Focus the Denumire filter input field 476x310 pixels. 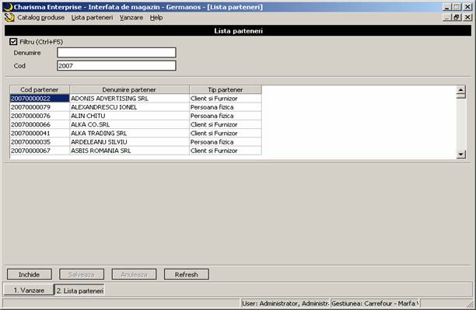click(x=117, y=53)
